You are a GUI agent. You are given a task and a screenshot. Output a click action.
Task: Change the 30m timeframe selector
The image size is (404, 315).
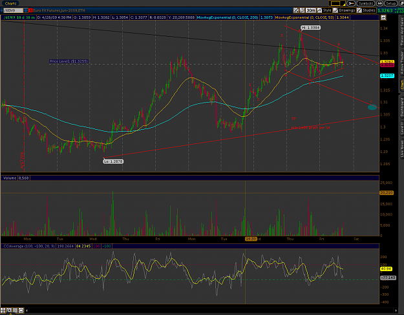[311, 10]
